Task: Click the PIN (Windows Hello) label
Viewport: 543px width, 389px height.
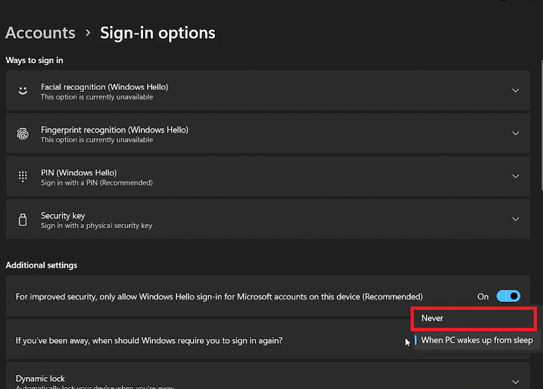Action: 79,173
